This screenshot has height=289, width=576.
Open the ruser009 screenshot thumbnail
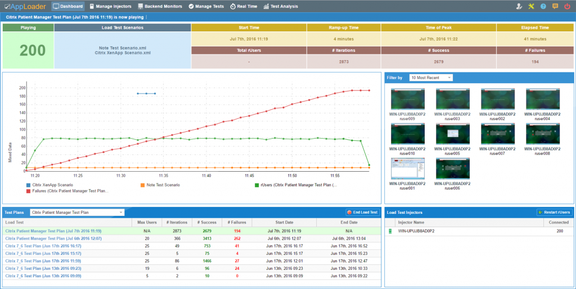[408, 99]
